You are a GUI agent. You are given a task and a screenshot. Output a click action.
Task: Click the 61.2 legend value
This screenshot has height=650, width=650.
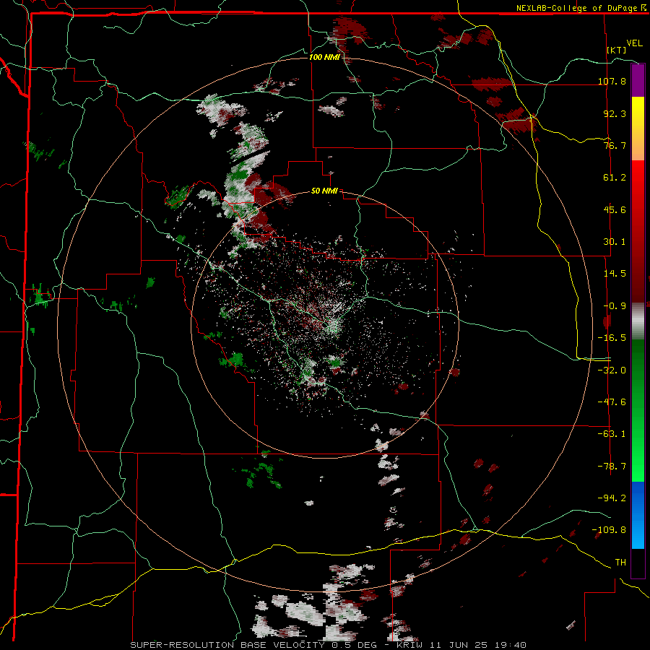click(615, 178)
